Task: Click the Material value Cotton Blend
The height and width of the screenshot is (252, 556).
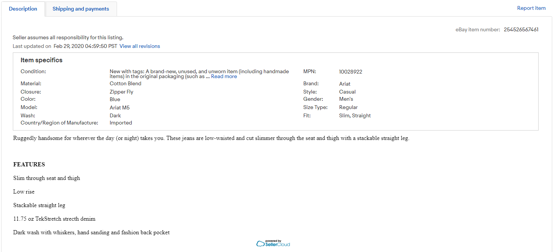Action: pyautogui.click(x=125, y=83)
